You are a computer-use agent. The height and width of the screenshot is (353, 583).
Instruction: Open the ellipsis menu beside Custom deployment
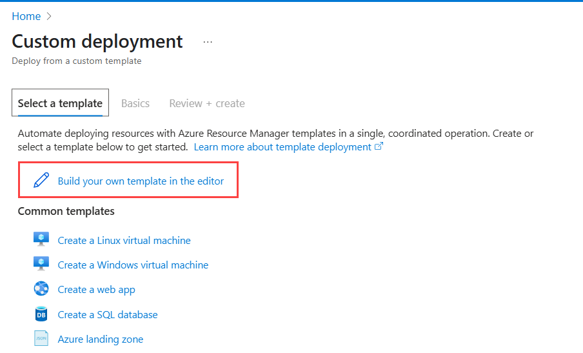208,42
